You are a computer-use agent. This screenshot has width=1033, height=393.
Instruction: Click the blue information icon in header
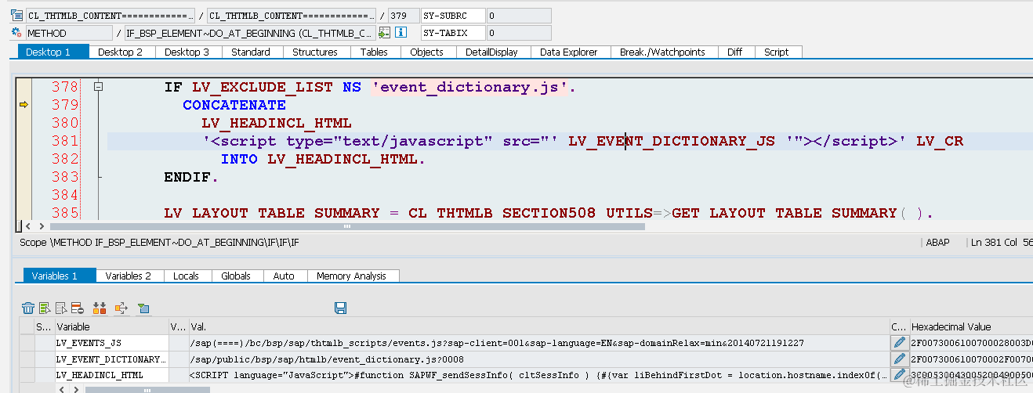pyautogui.click(x=401, y=33)
